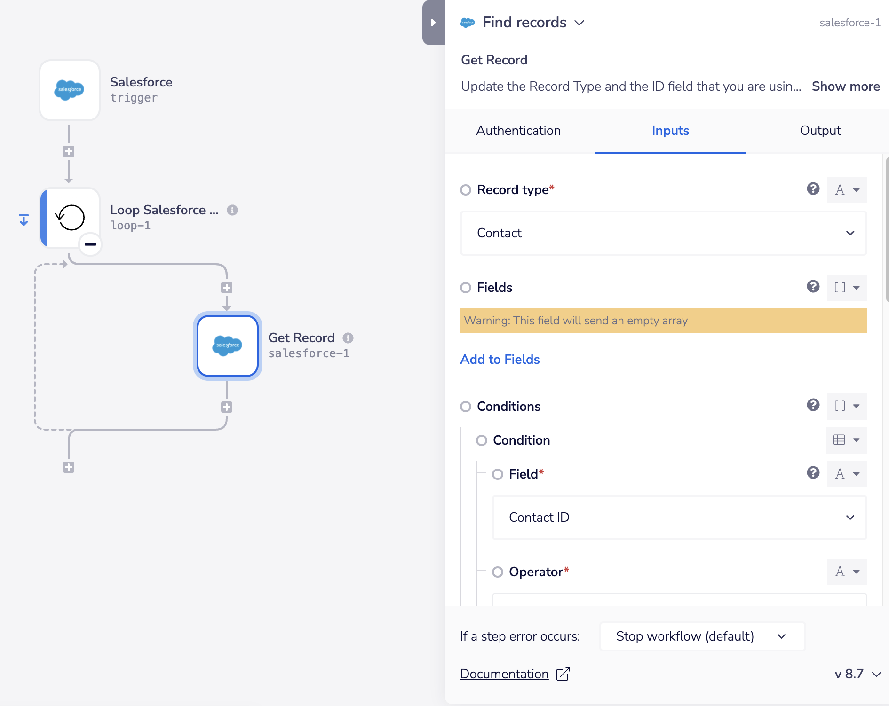
Task: Click the Add to Fields link
Action: pos(500,359)
